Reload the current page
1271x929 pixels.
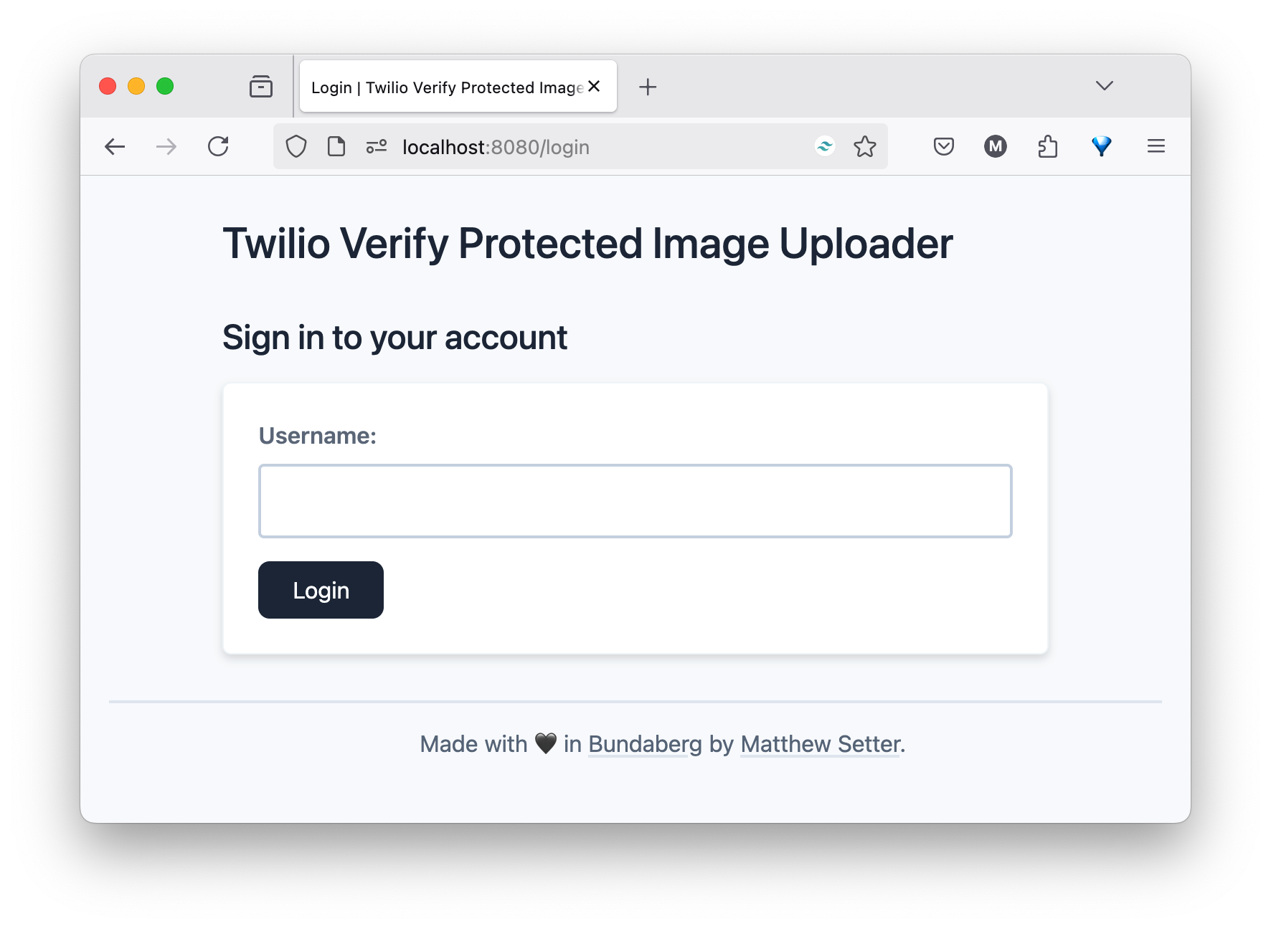point(218,147)
